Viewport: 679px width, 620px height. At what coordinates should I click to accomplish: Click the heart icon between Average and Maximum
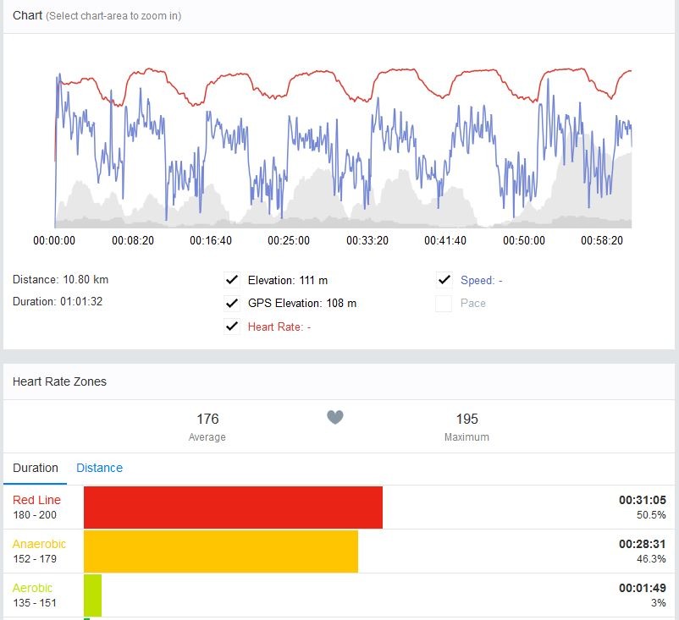[335, 417]
